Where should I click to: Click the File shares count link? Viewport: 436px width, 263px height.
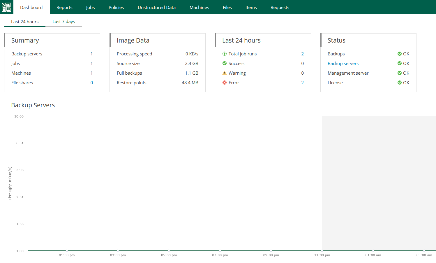[x=91, y=83]
